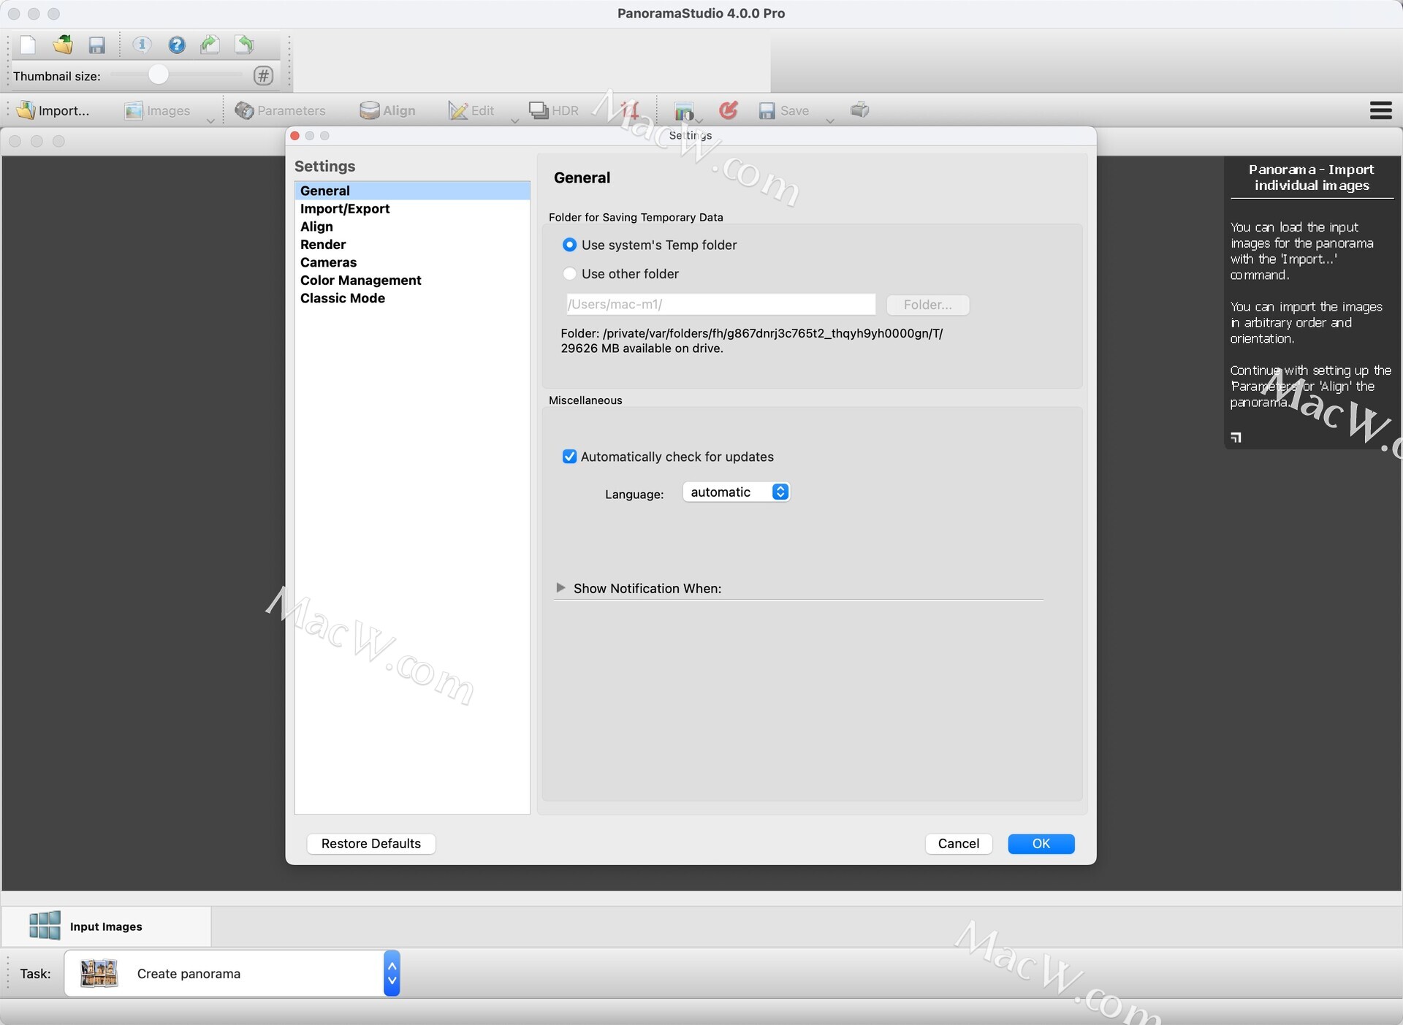Open the Language dropdown set to automatic
This screenshot has width=1403, height=1025.
(736, 492)
